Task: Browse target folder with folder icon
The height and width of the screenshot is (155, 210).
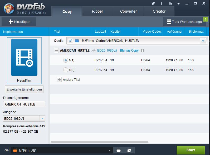Action: (x=119, y=150)
